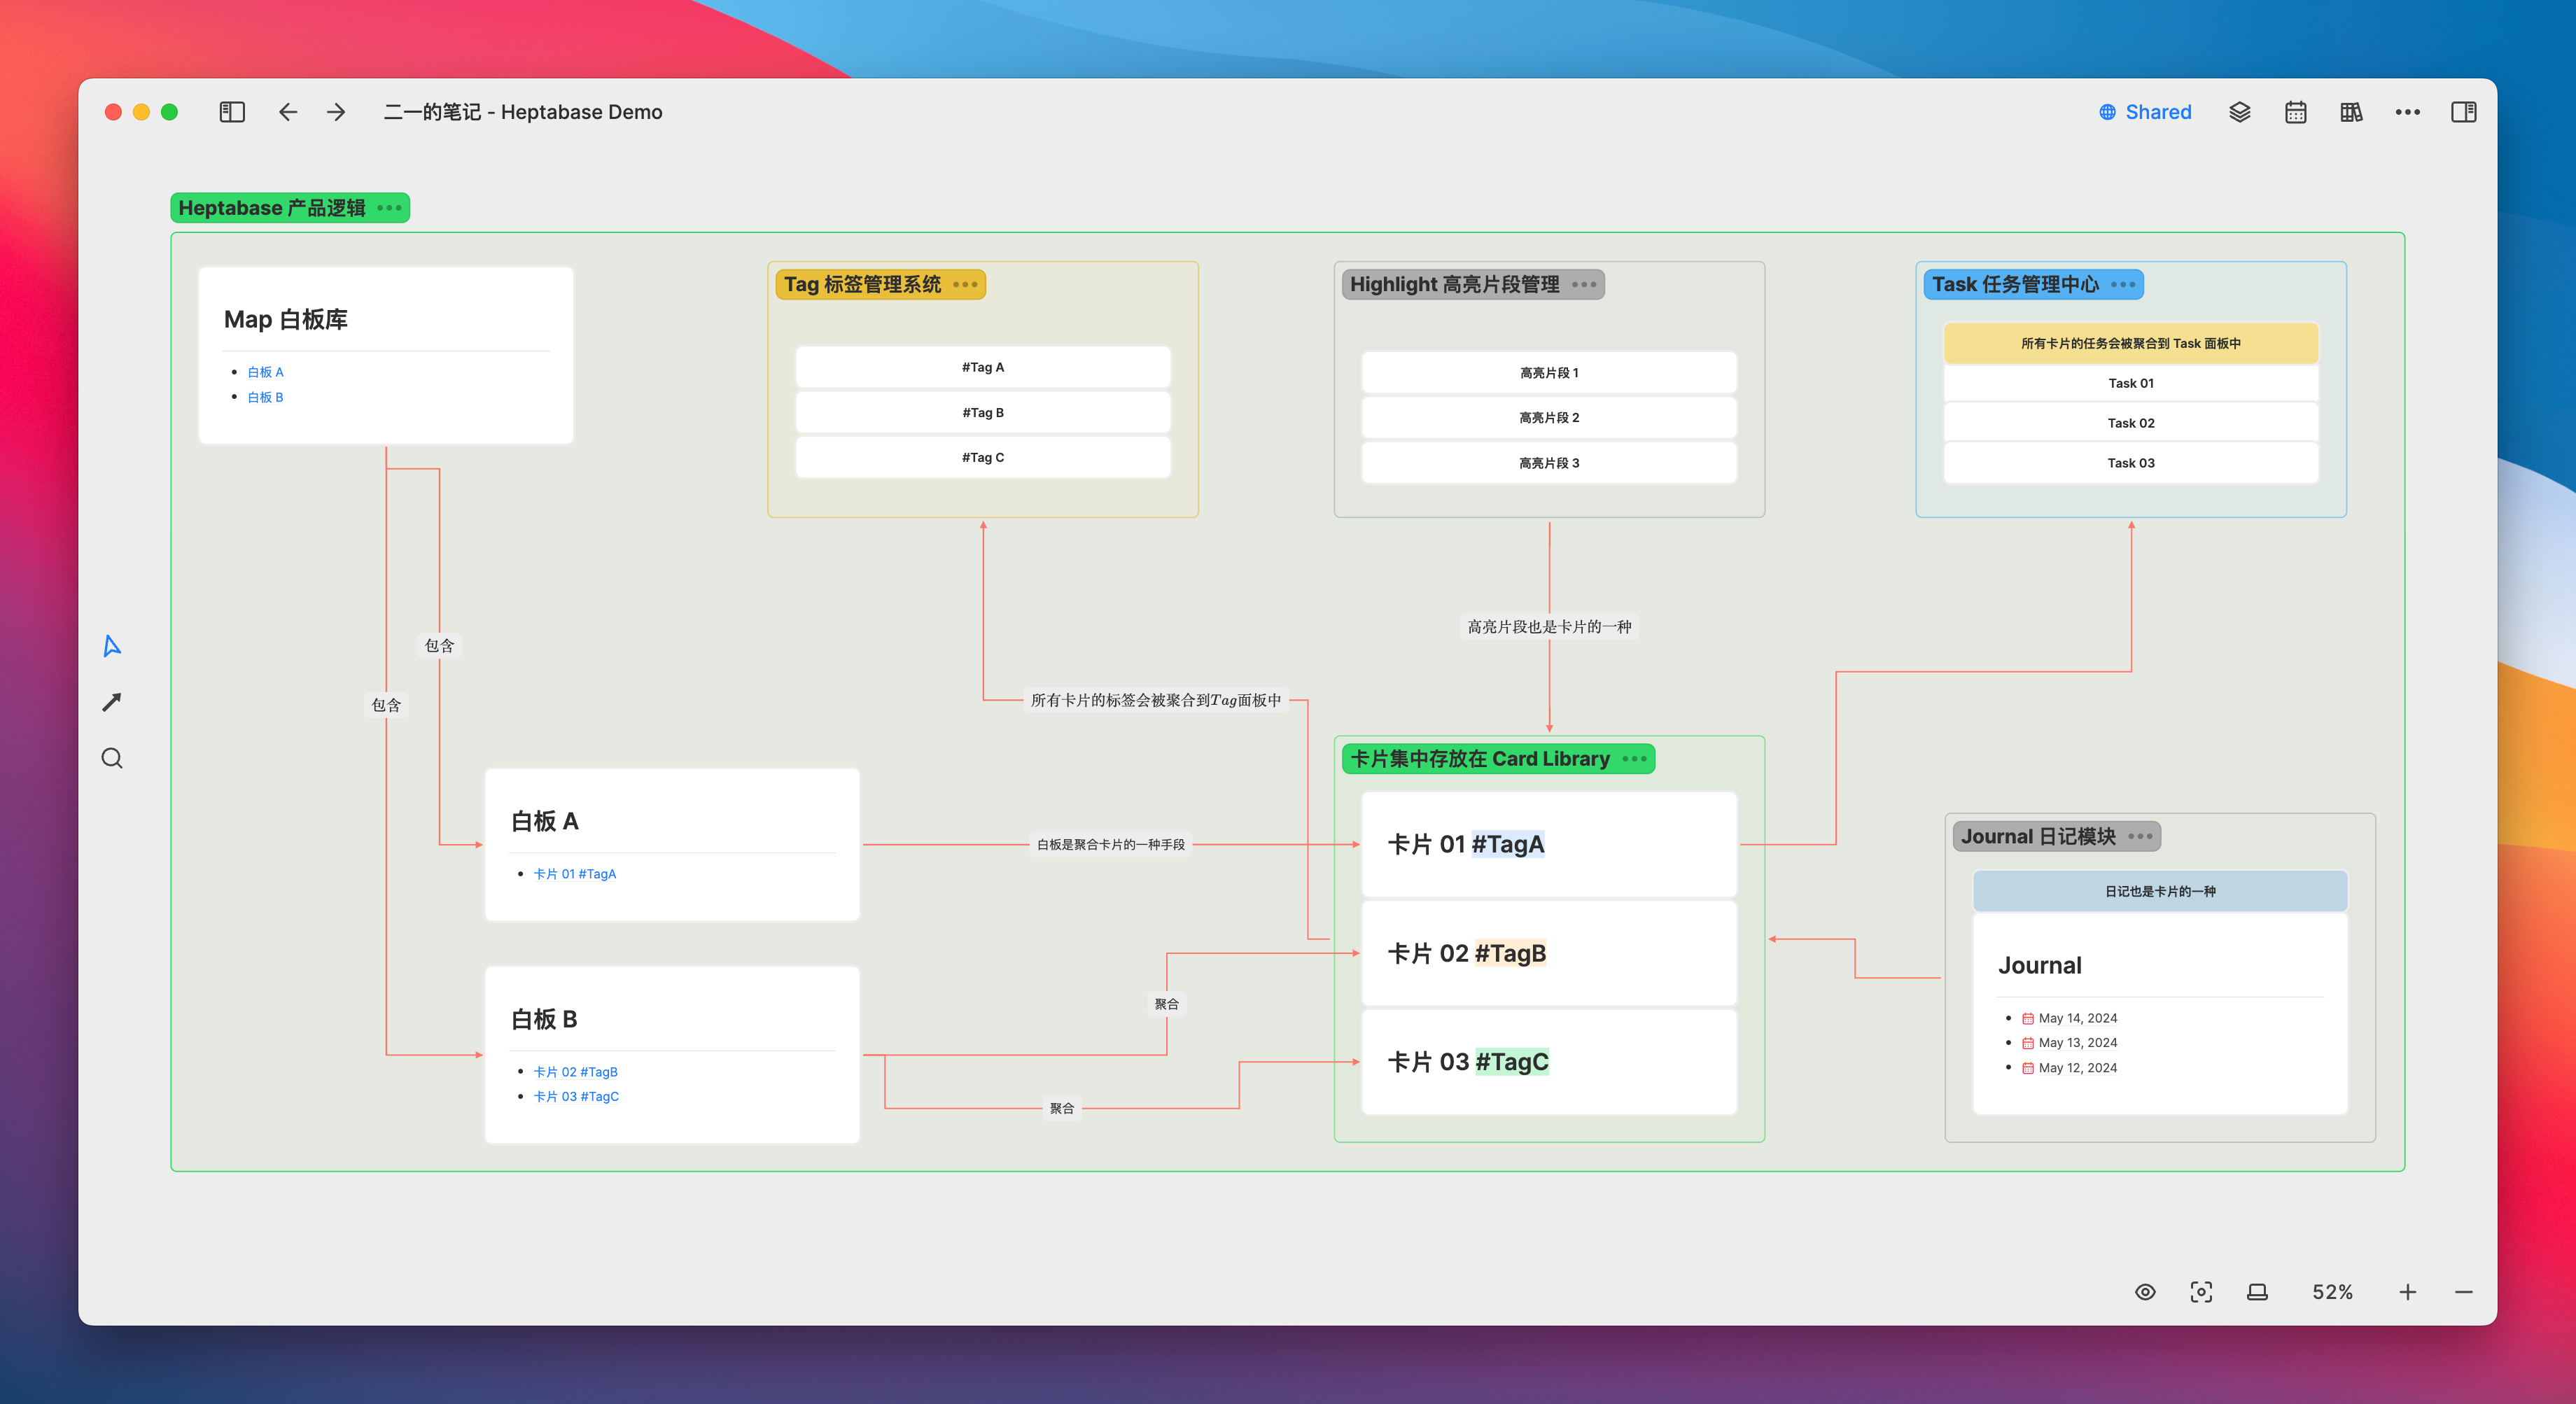
Task: Open Heptabase 产品逻辑 section options
Action: pos(389,208)
